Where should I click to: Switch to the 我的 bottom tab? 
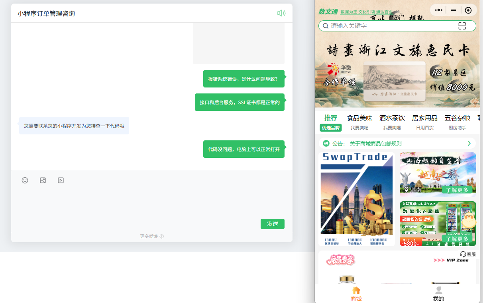click(x=438, y=294)
